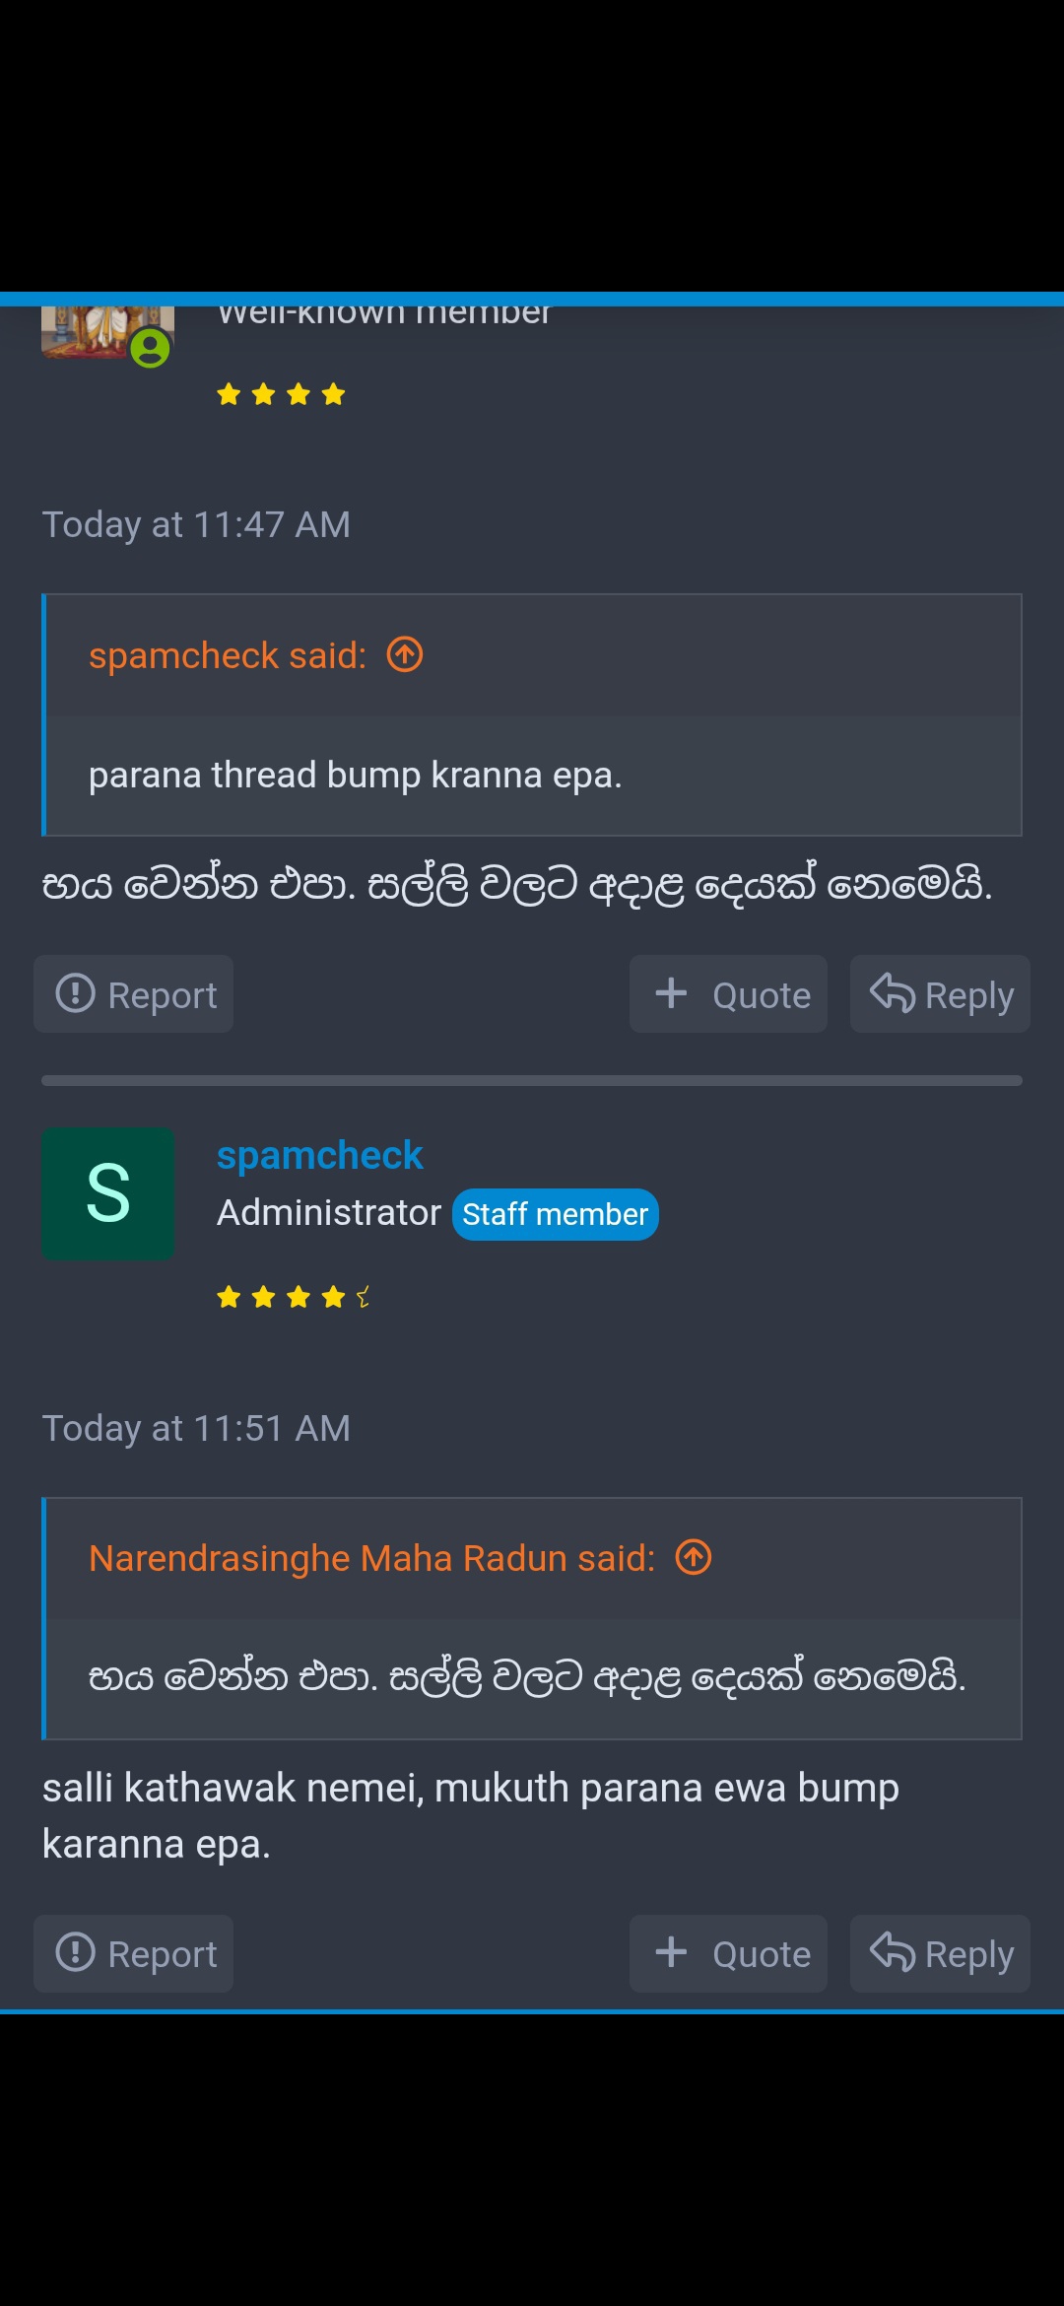Tap the plus icon in the first Quote button
1064x2306 pixels.
[671, 992]
